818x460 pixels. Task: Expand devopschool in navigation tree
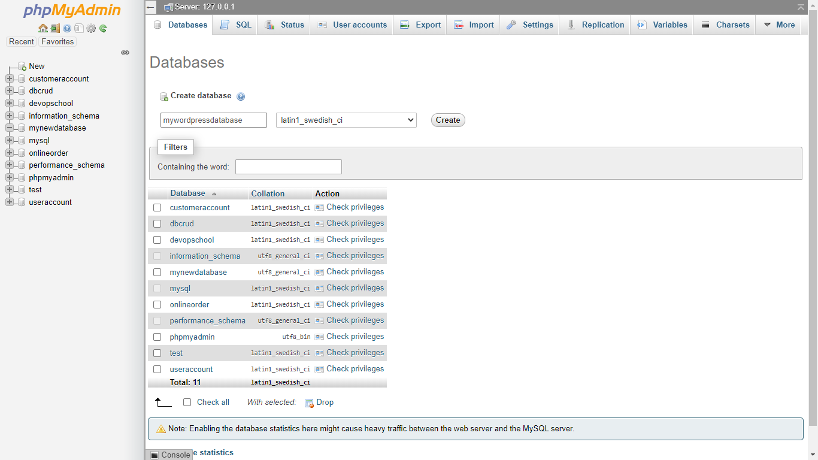pyautogui.click(x=10, y=104)
